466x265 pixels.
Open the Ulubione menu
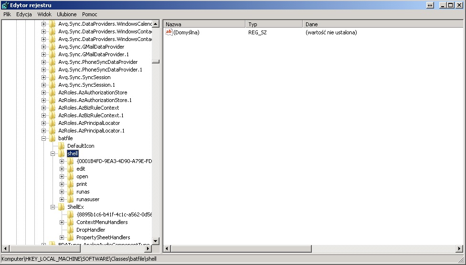(66, 14)
